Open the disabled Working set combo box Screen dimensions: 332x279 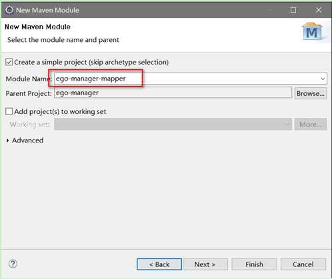[x=173, y=125]
